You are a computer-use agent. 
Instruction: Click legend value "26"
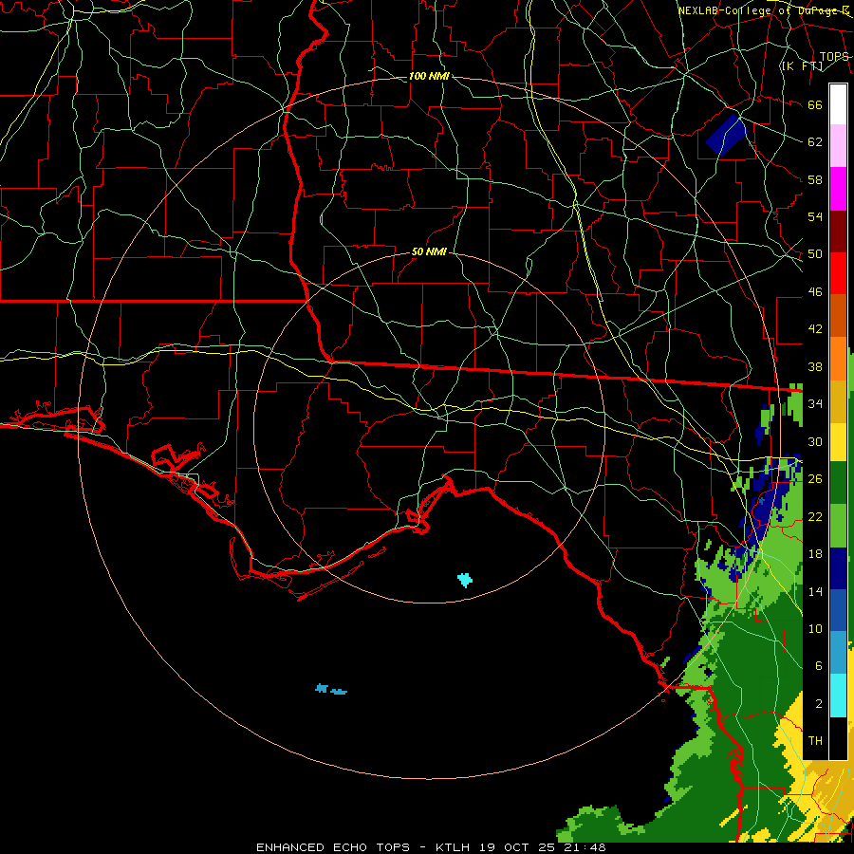[815, 479]
